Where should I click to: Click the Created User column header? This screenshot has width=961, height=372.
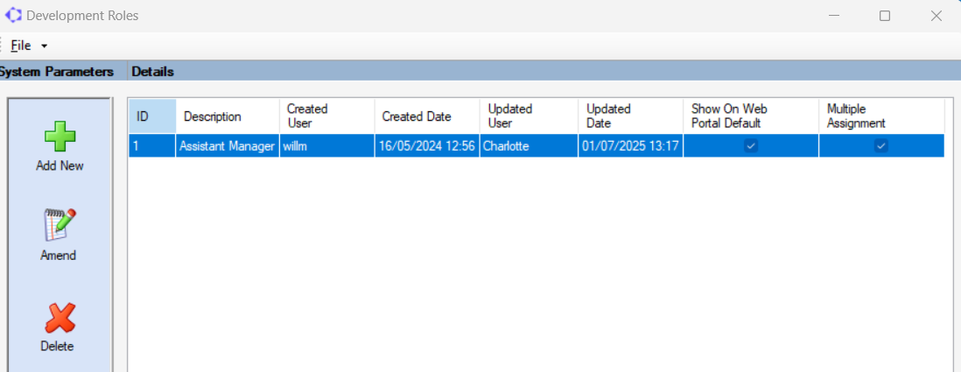point(327,116)
